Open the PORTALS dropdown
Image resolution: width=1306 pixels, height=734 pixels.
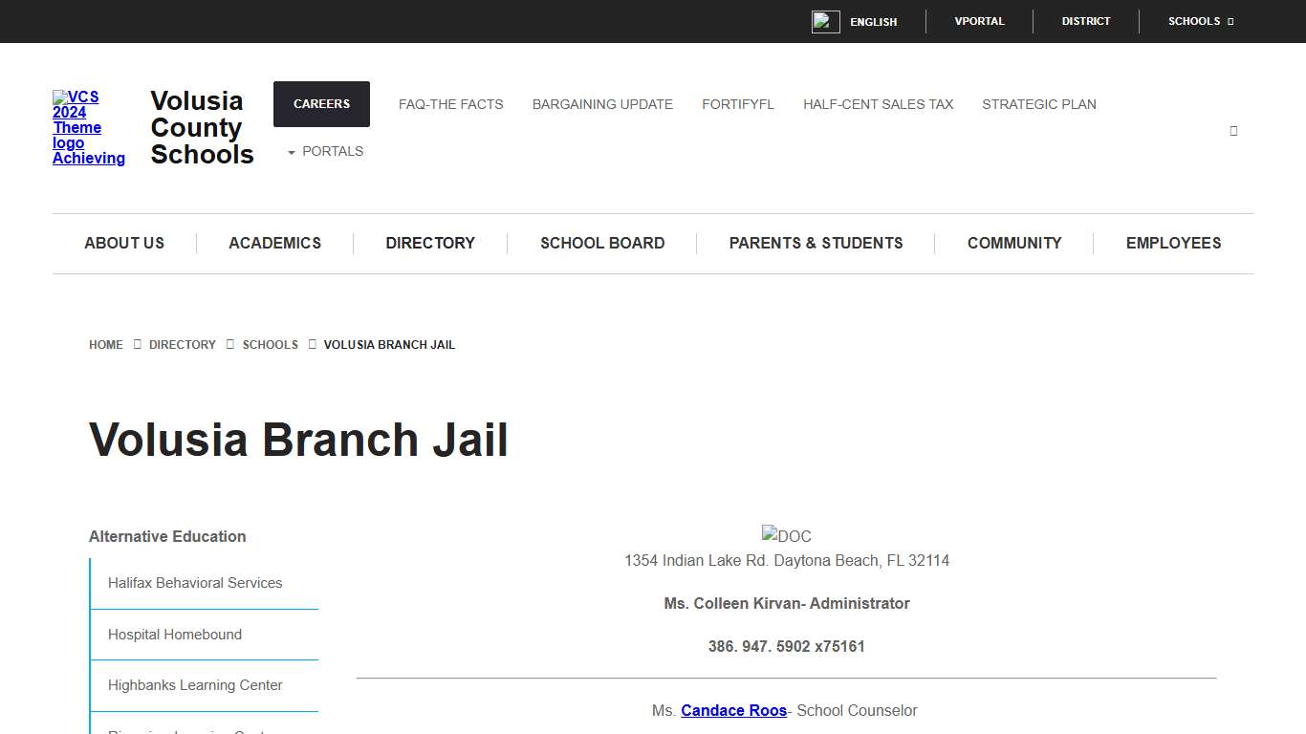tap(333, 151)
